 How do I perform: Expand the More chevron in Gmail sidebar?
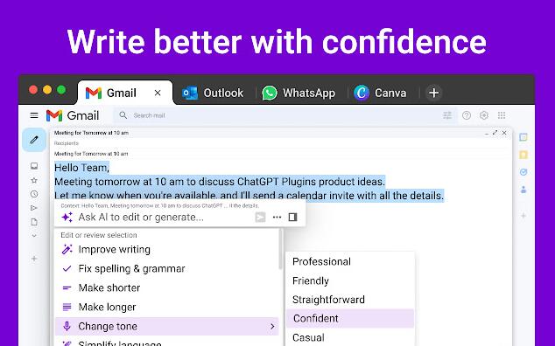pyautogui.click(x=34, y=235)
